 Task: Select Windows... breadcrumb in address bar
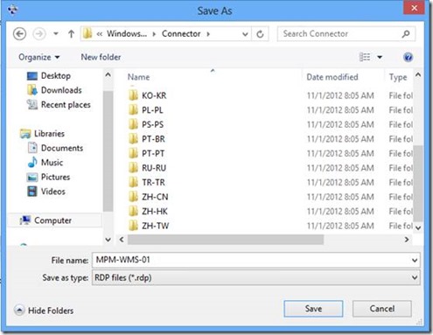click(127, 33)
